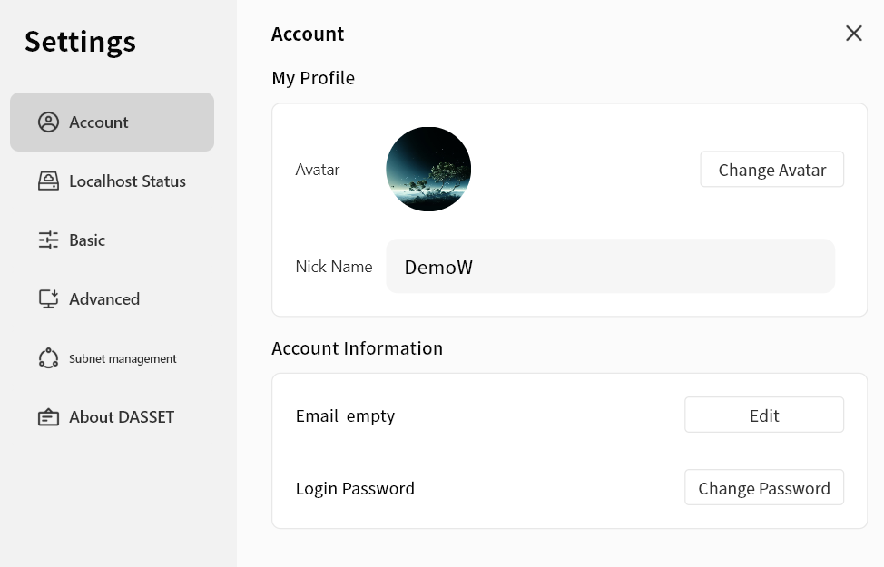Open the About DASSET page
The image size is (884, 567).
122,417
